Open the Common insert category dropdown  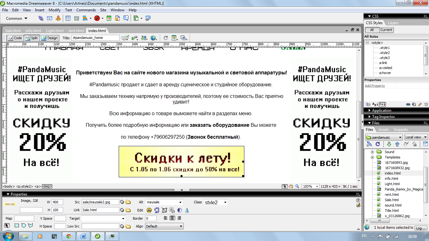[x=17, y=18]
